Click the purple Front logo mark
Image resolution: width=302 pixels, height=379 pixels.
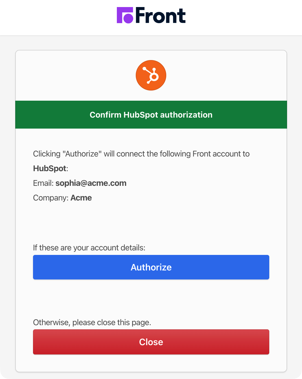point(125,15)
